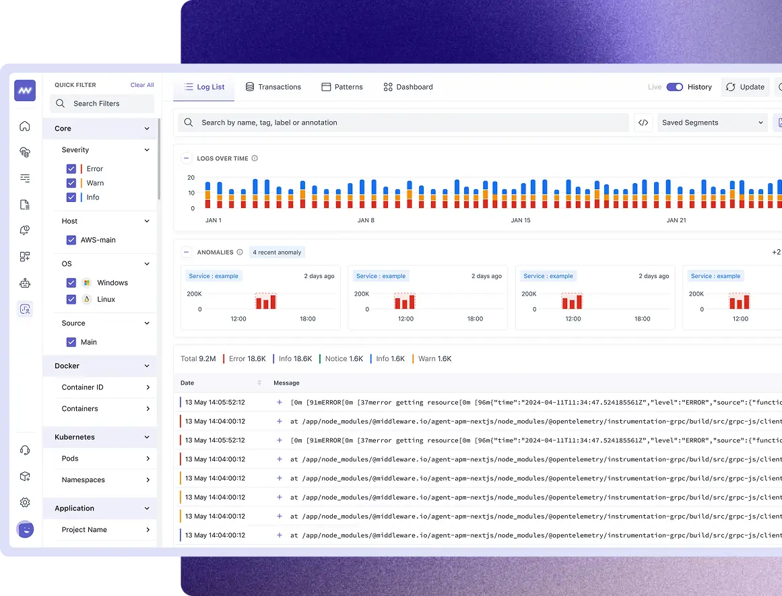Open the settings gear in sidebar
Image resolution: width=782 pixels, height=596 pixels.
click(x=25, y=502)
